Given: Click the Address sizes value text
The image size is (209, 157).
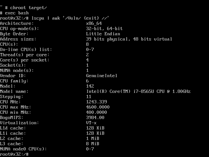Looking at the screenshot, I should (x=129, y=39).
